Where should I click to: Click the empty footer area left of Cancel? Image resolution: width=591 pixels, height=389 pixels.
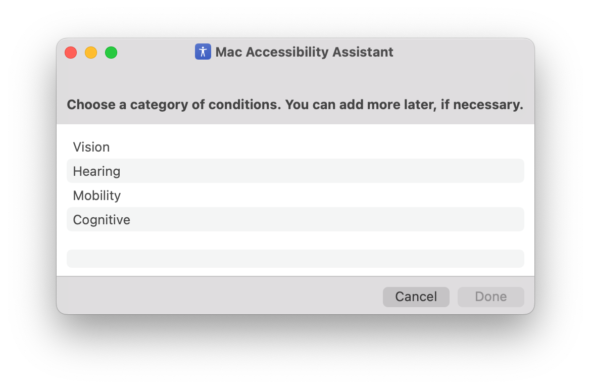point(217,297)
